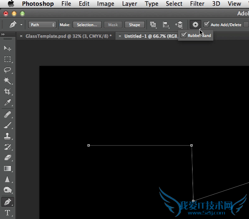Open the Photoshop application menu
Screen dimensions: 249x219
(38, 3)
